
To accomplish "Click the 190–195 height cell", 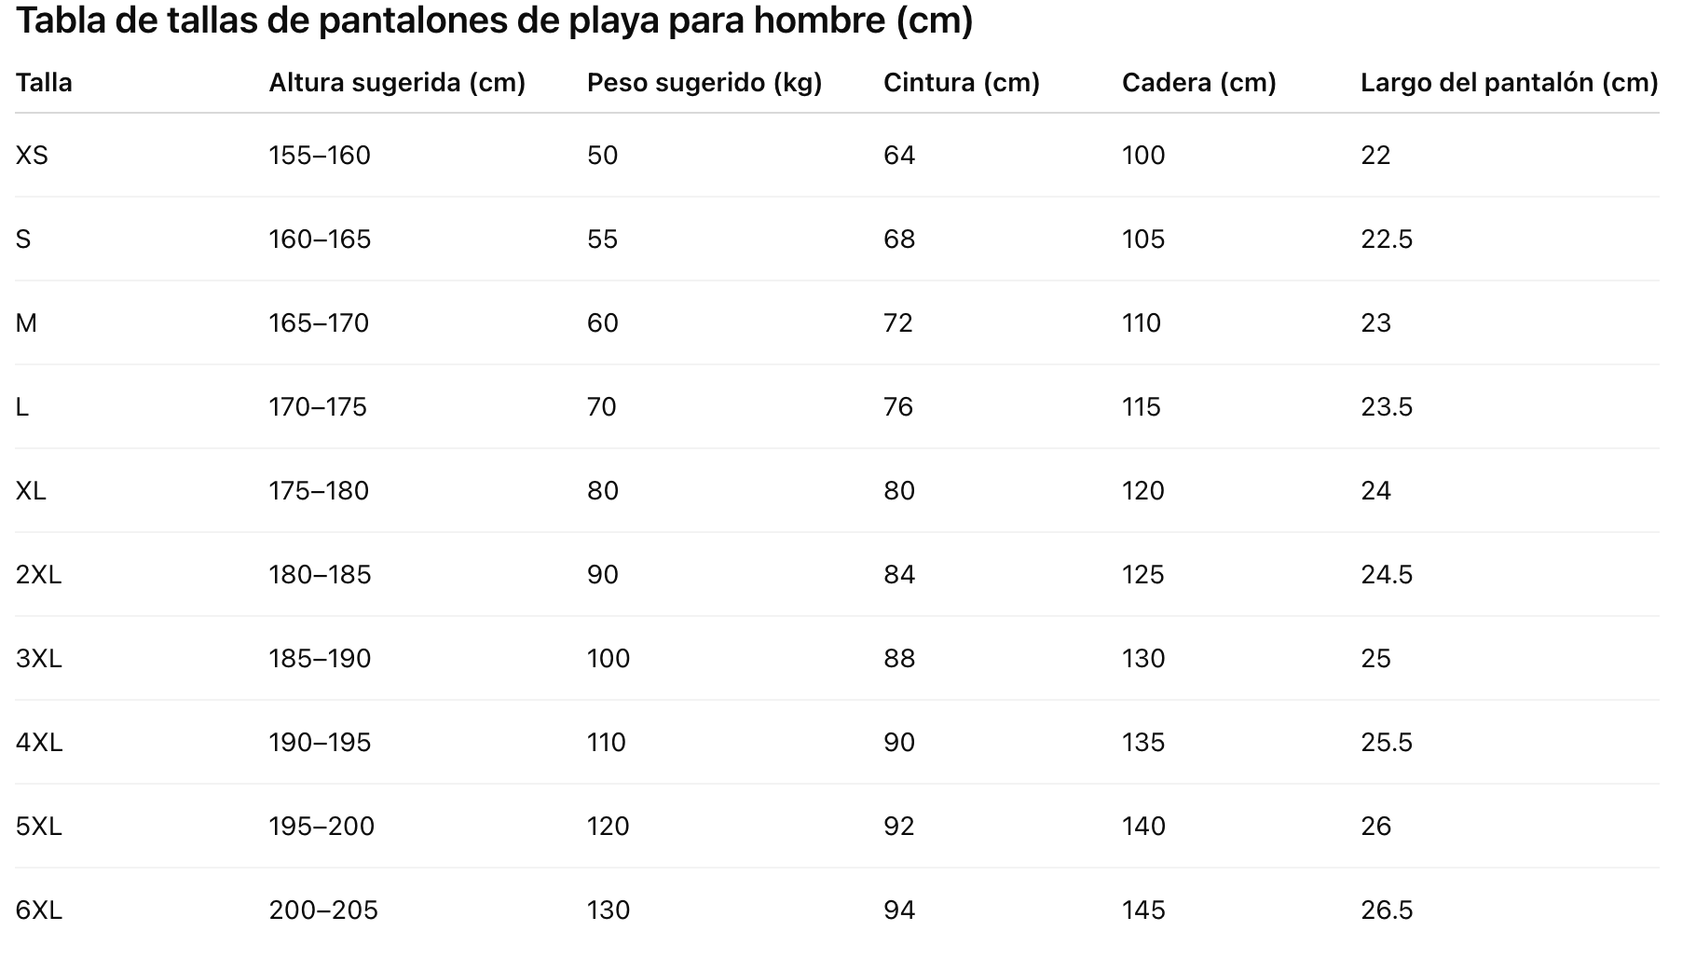I will click(x=320, y=743).
